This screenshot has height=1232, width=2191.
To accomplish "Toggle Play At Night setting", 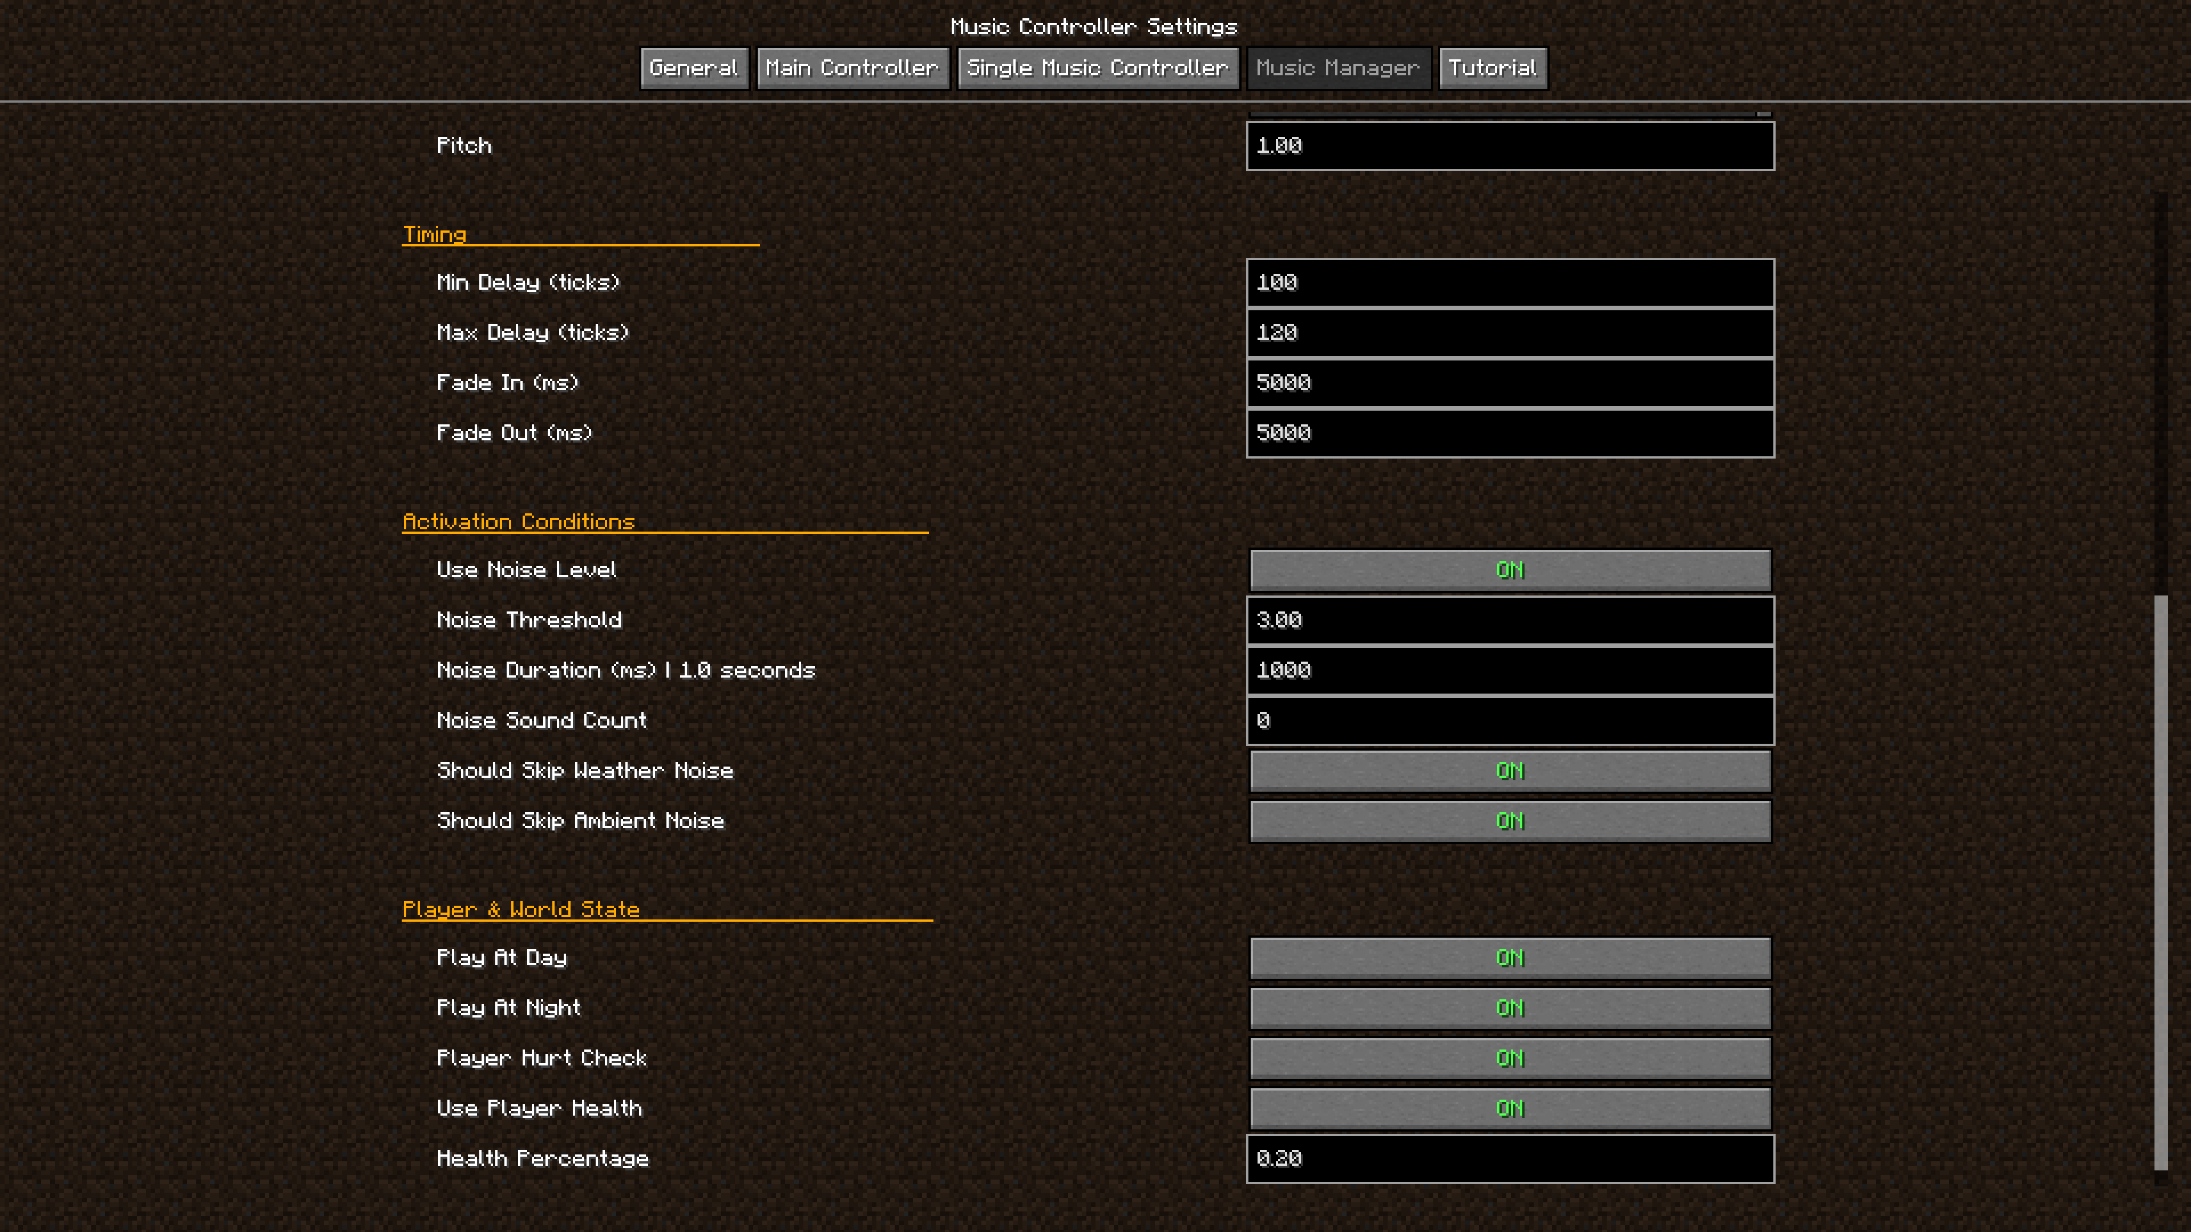I will pos(1510,1007).
